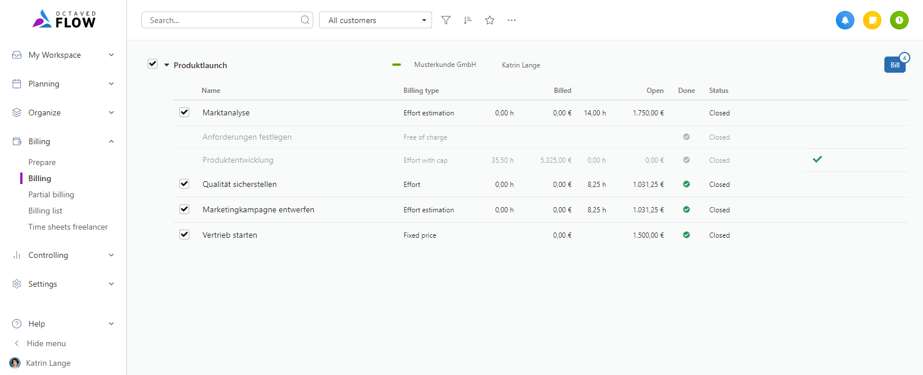Open the three-dots more options menu
923x375 pixels.
point(512,20)
